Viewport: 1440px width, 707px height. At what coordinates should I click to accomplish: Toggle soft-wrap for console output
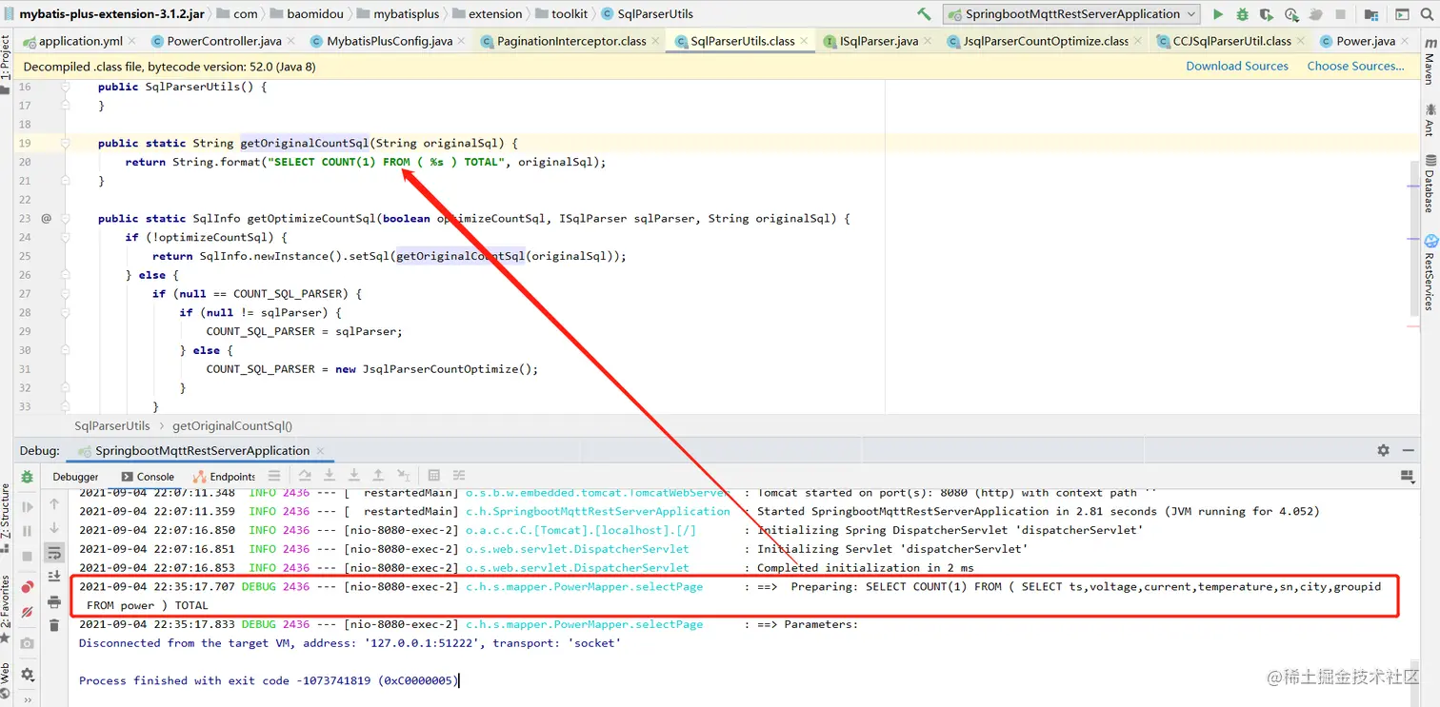54,552
